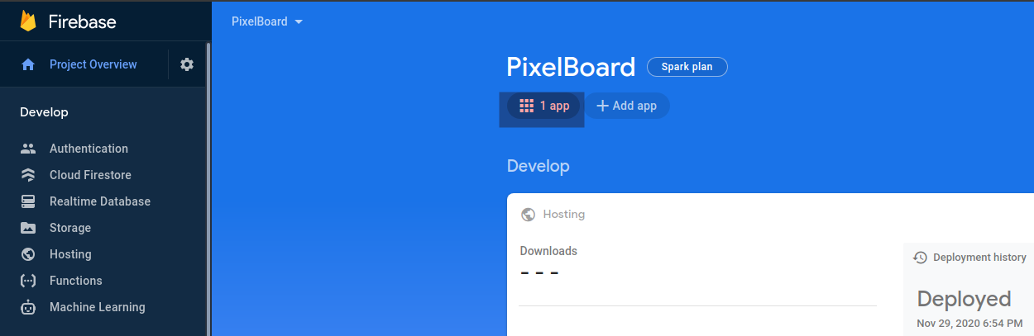Click the sidebar vertical scrollbar
Viewport: 1034px width, 336px height.
[x=208, y=188]
